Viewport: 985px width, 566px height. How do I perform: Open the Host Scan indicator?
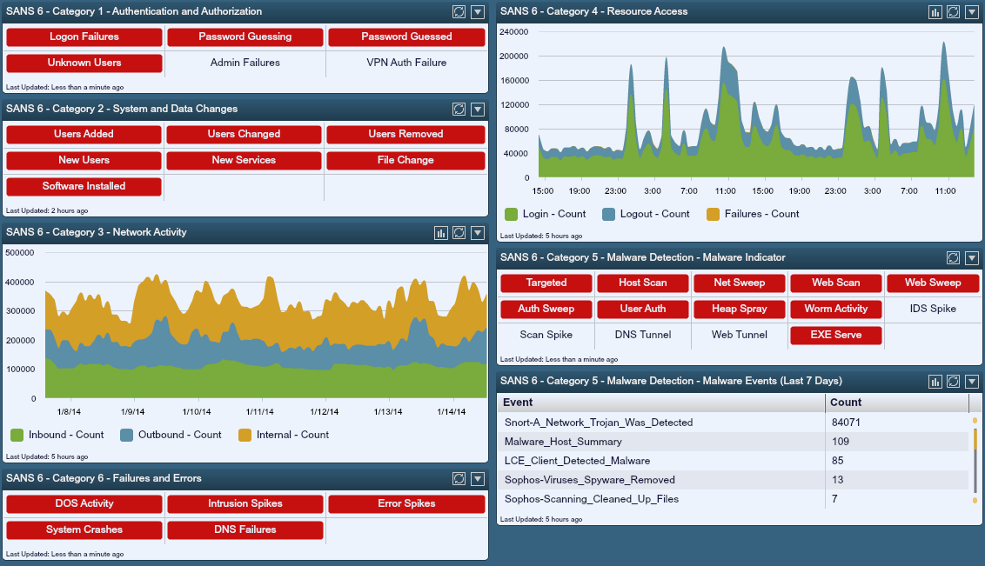tap(643, 283)
